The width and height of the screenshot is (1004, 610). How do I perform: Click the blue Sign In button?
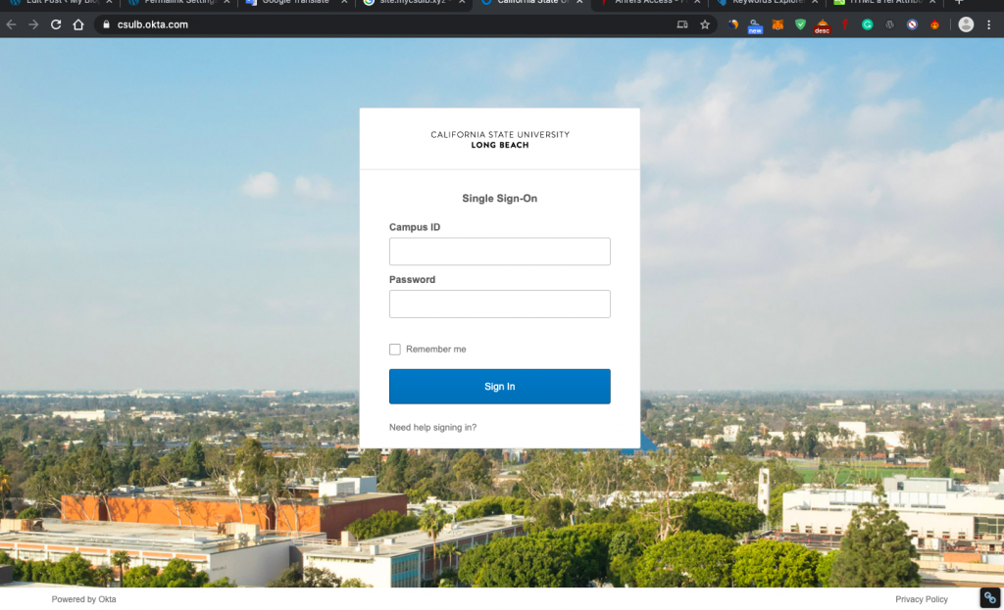499,386
